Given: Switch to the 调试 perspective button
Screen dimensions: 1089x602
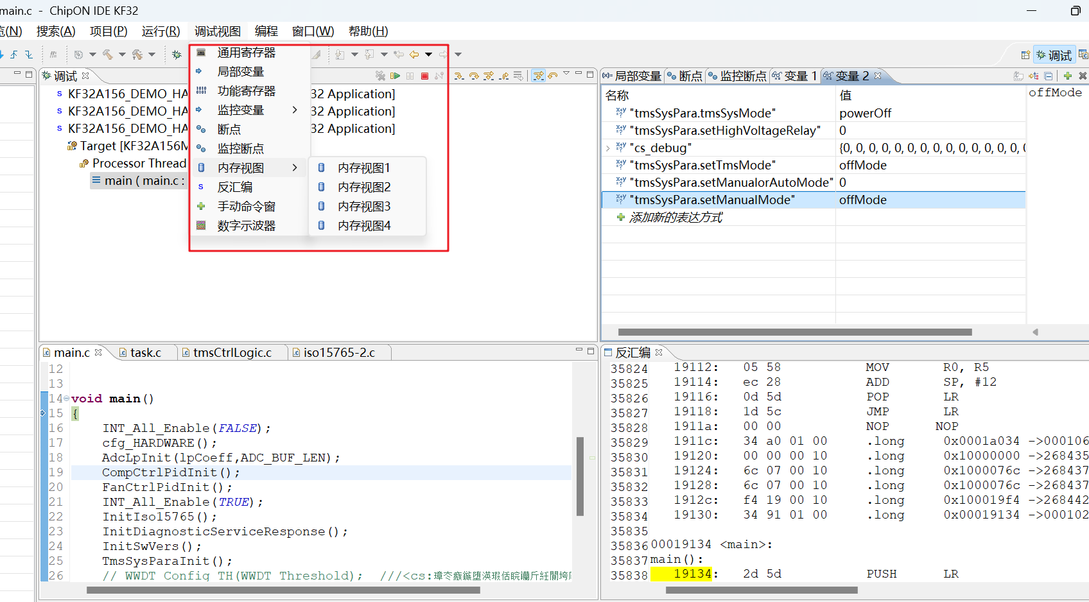Looking at the screenshot, I should click(x=1055, y=55).
